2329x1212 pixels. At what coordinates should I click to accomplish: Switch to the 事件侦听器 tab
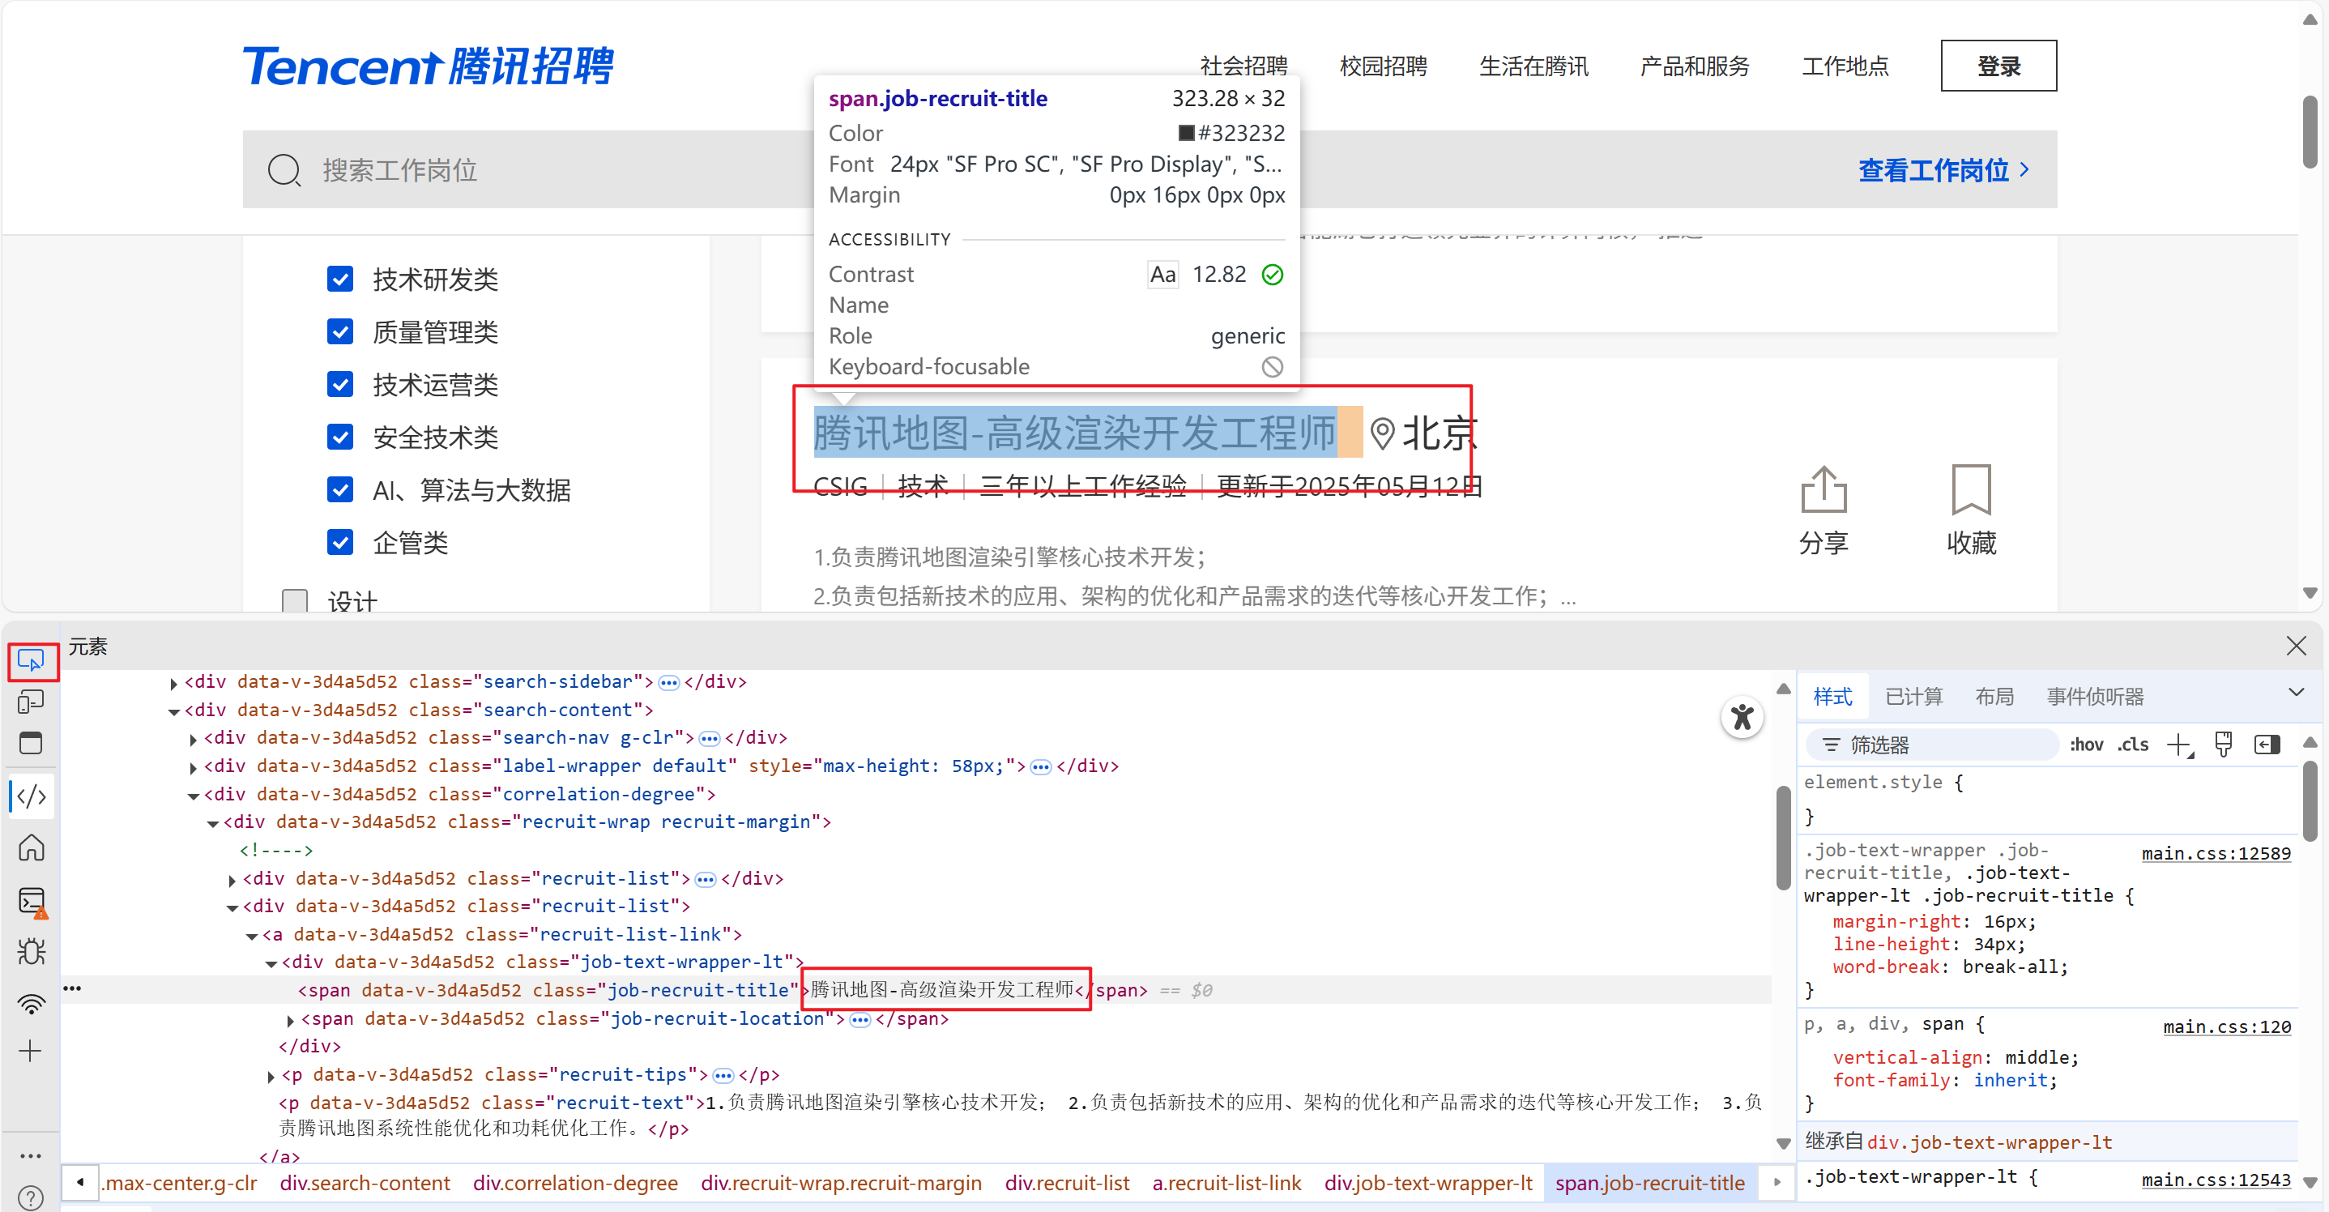click(2095, 697)
